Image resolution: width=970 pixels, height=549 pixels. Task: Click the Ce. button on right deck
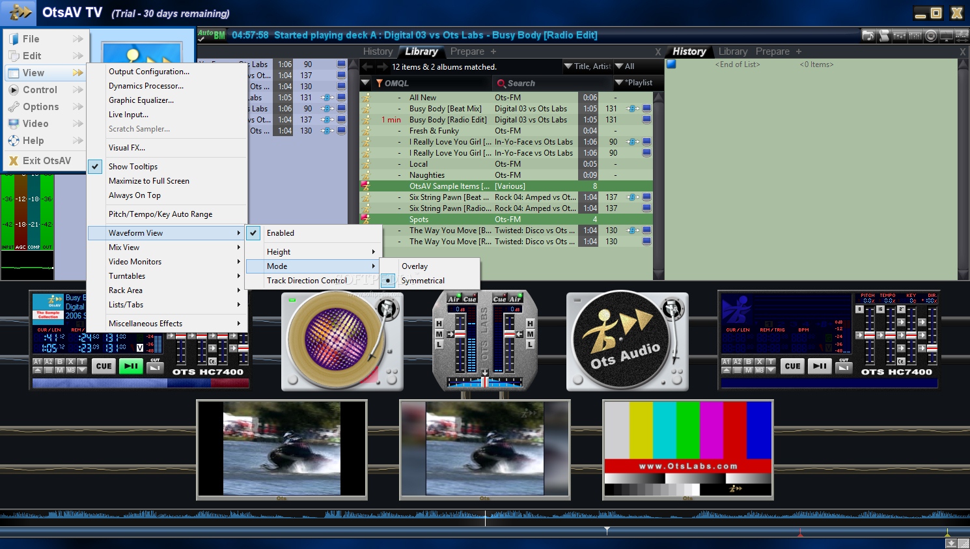tap(901, 361)
